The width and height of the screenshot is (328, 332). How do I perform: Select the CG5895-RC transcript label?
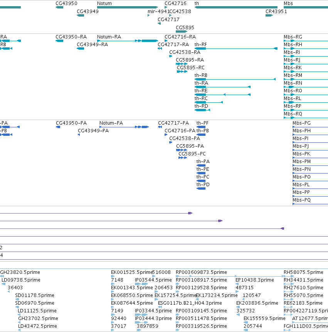coord(191,68)
